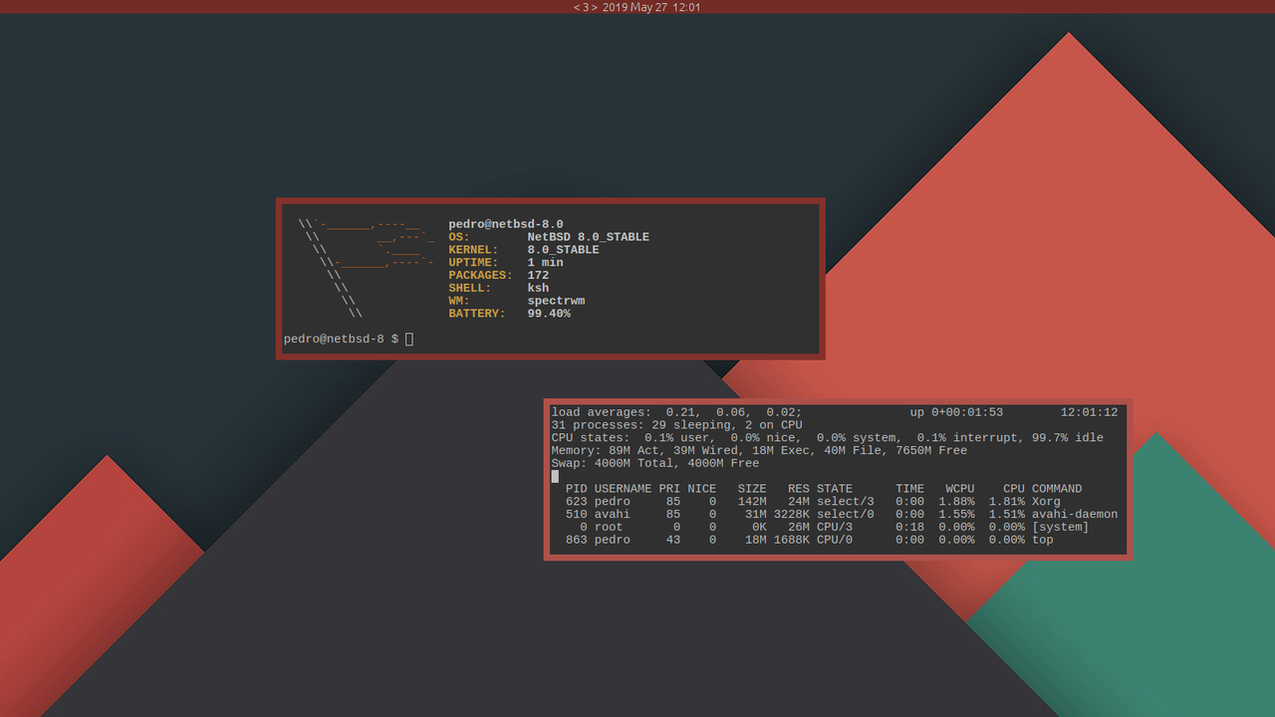Click the NetBSD ASCII flag logo
The width and height of the screenshot is (1275, 717).
366,269
